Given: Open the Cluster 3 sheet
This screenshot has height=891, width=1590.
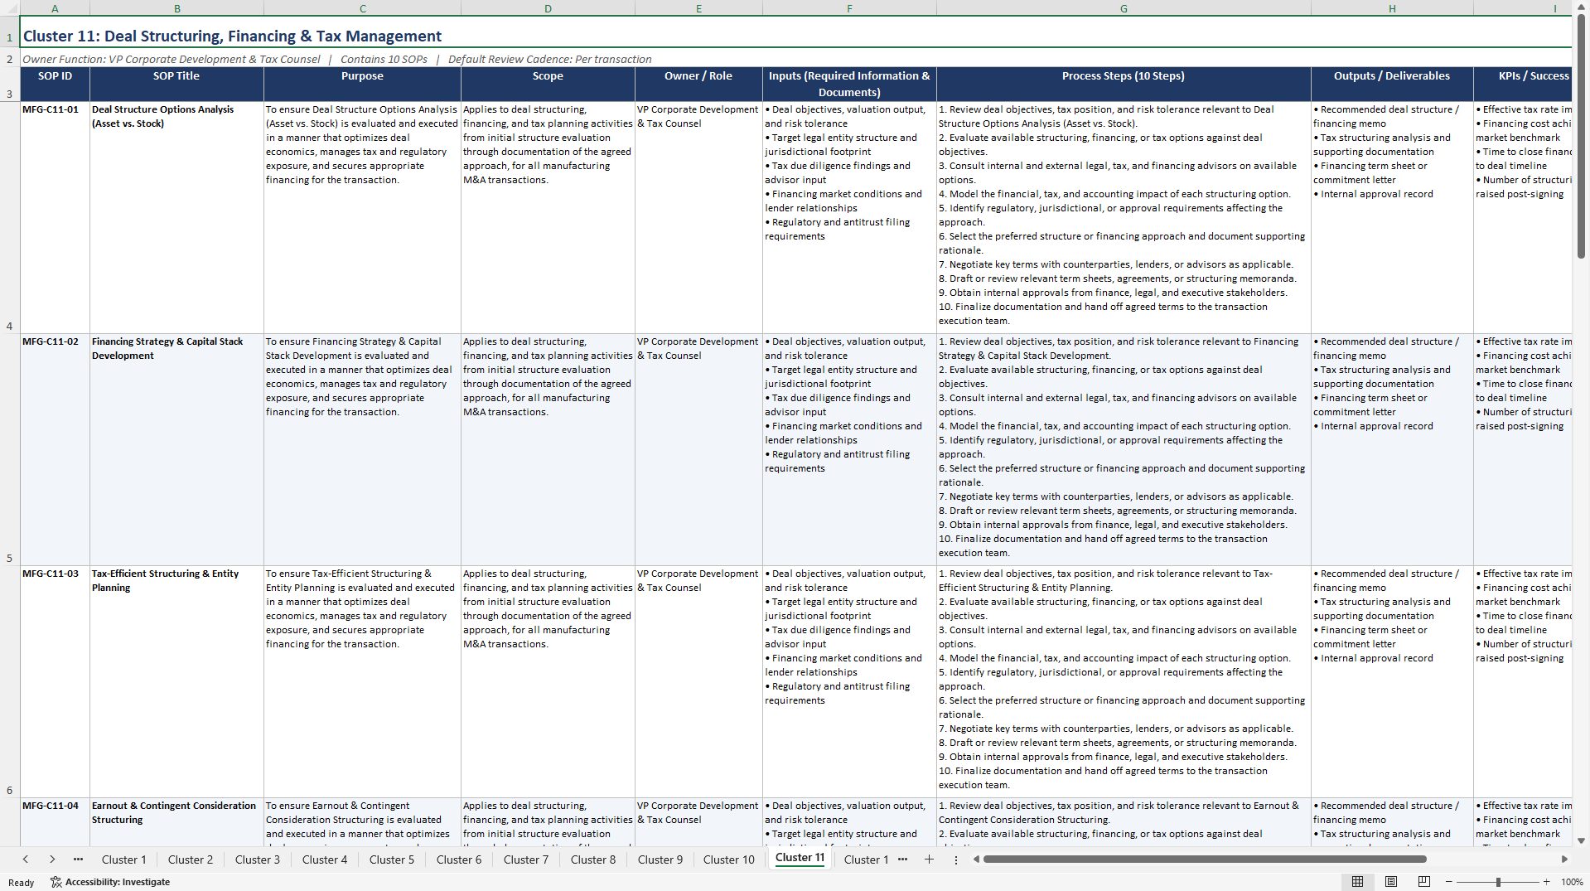Looking at the screenshot, I should [x=258, y=860].
